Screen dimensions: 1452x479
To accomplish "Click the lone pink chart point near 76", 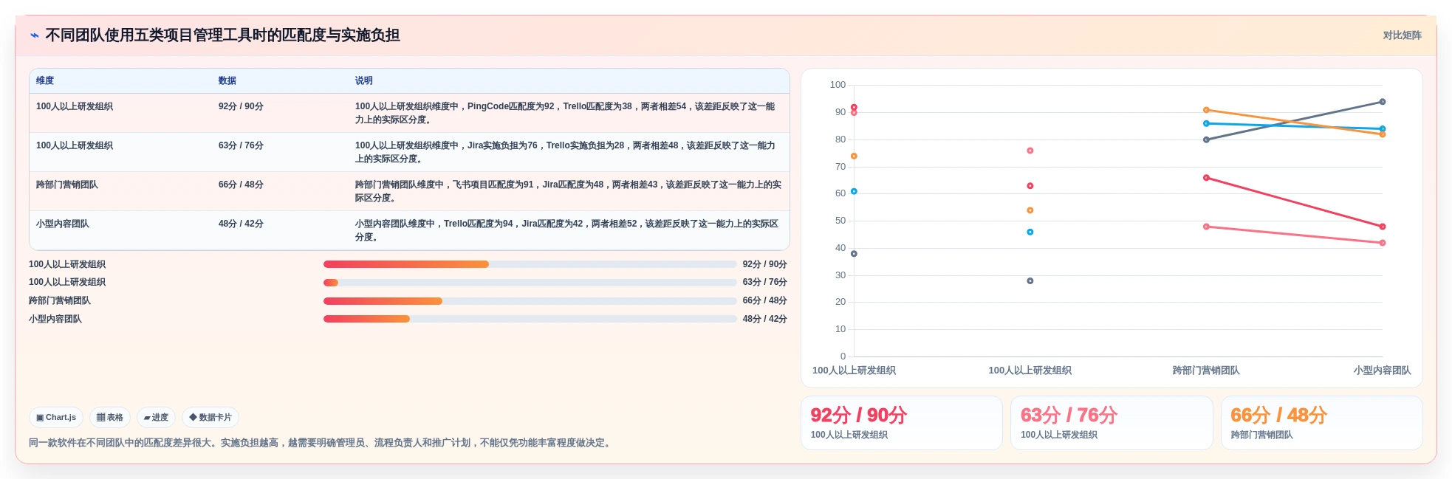I will 1030,151.
